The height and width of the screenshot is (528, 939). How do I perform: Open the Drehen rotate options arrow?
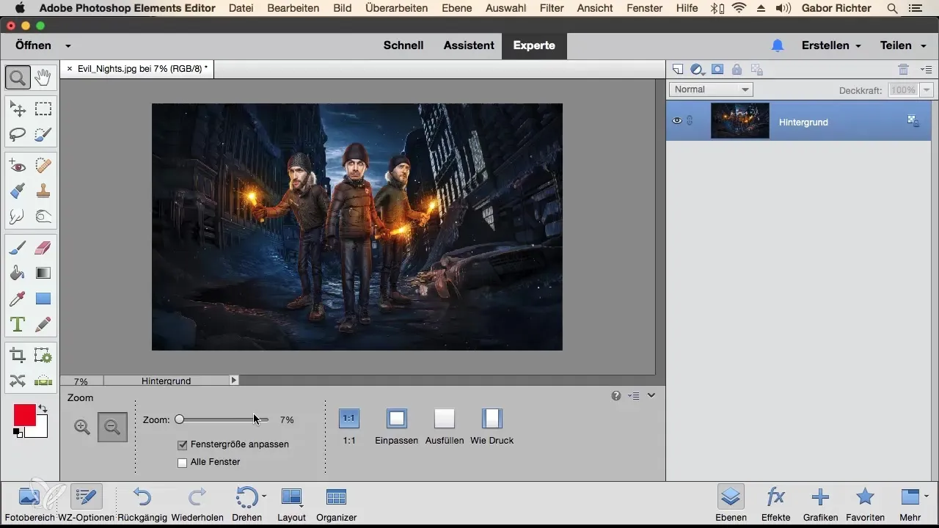pyautogui.click(x=264, y=496)
